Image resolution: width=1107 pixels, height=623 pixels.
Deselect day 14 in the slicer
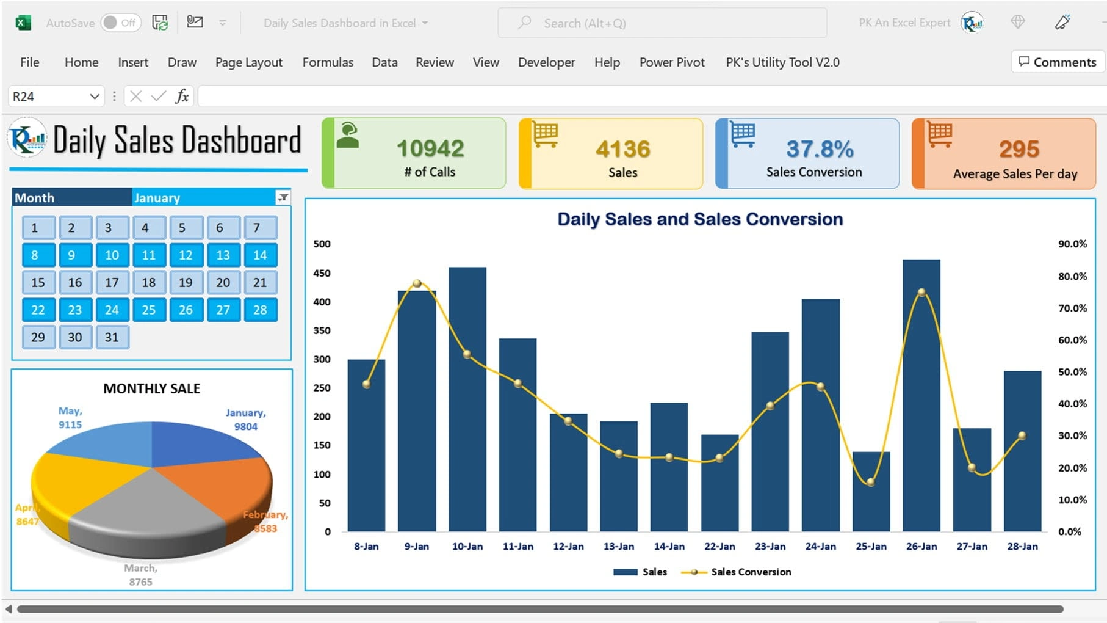tap(260, 255)
